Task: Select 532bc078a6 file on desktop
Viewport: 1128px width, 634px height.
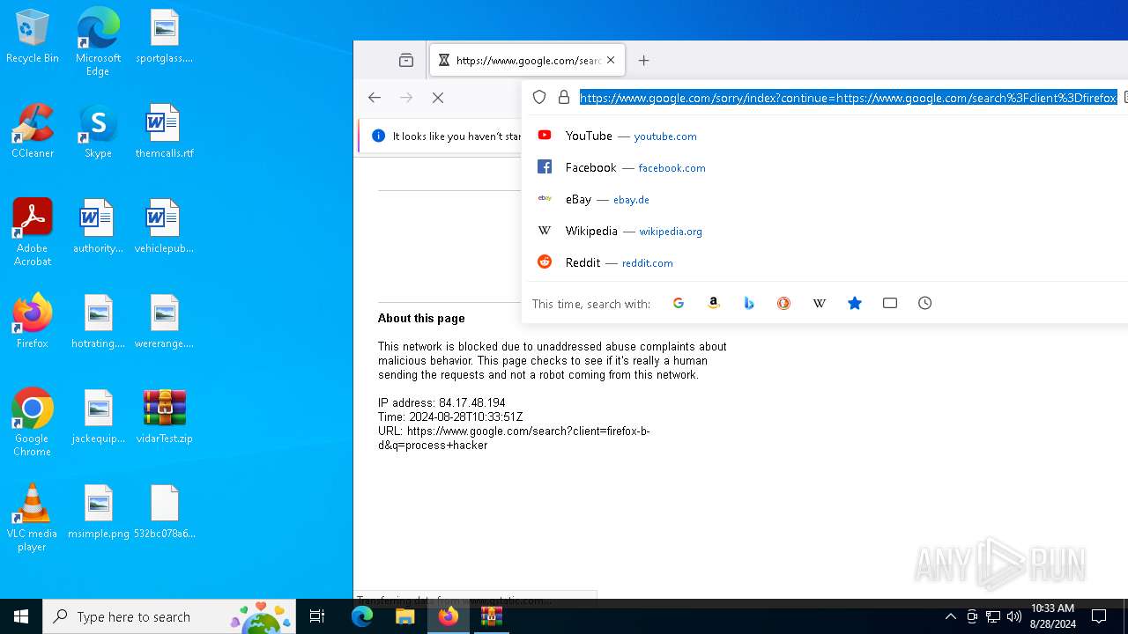Action: coord(165,512)
